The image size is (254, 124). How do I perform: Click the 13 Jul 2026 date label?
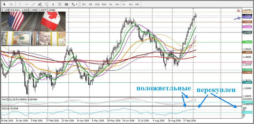pos(143,121)
